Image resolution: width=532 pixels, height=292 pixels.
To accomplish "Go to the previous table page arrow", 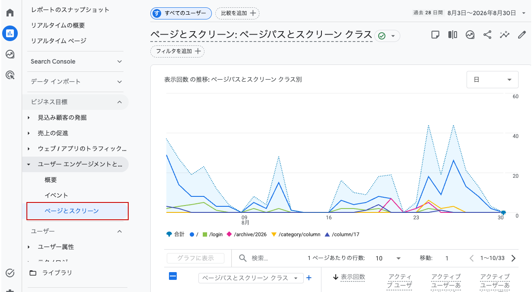I will click(472, 258).
